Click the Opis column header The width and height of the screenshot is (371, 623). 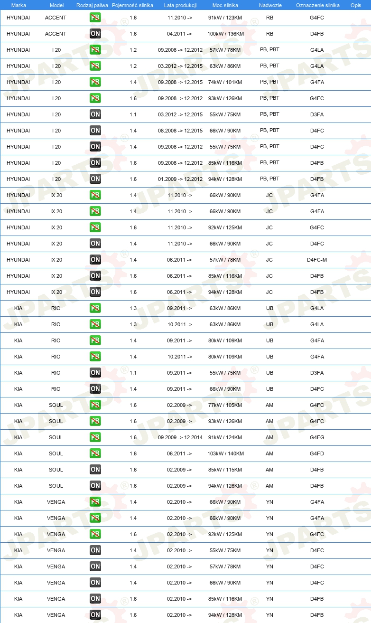355,5
